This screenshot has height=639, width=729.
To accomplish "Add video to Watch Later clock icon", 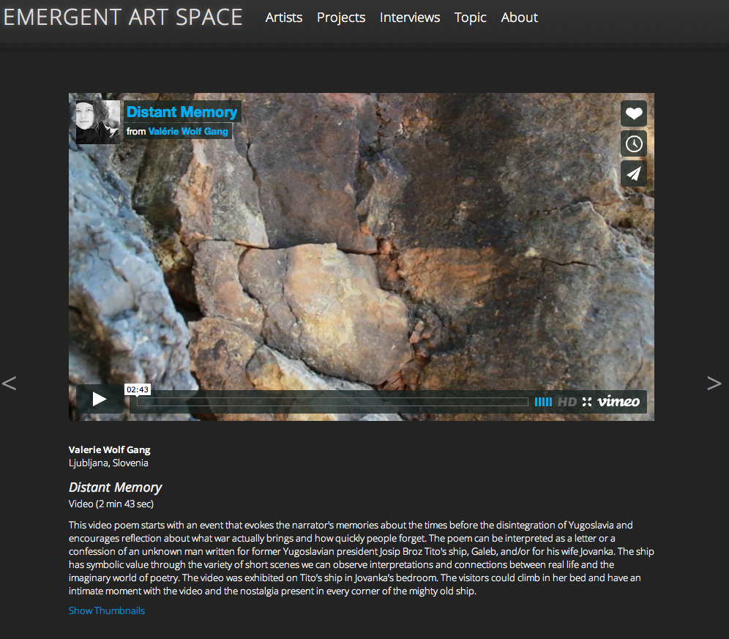I will click(x=633, y=143).
